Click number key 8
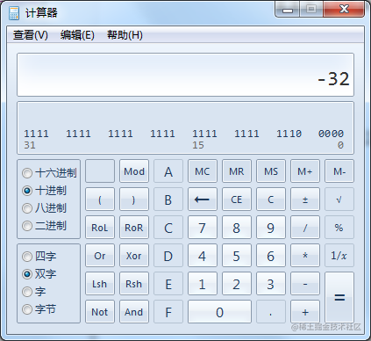This screenshot has height=341, width=371. pos(237,228)
